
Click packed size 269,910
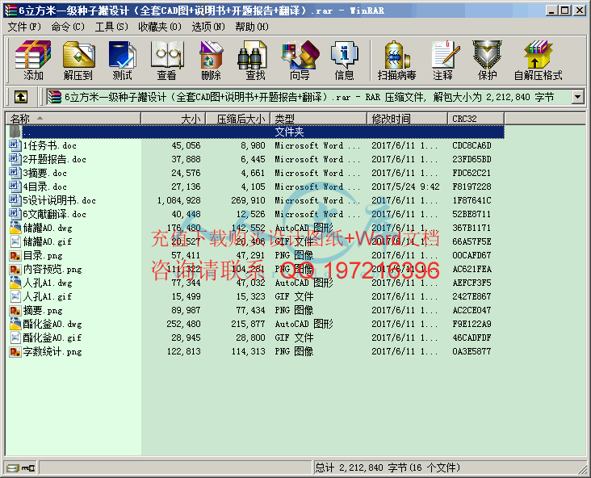click(248, 200)
